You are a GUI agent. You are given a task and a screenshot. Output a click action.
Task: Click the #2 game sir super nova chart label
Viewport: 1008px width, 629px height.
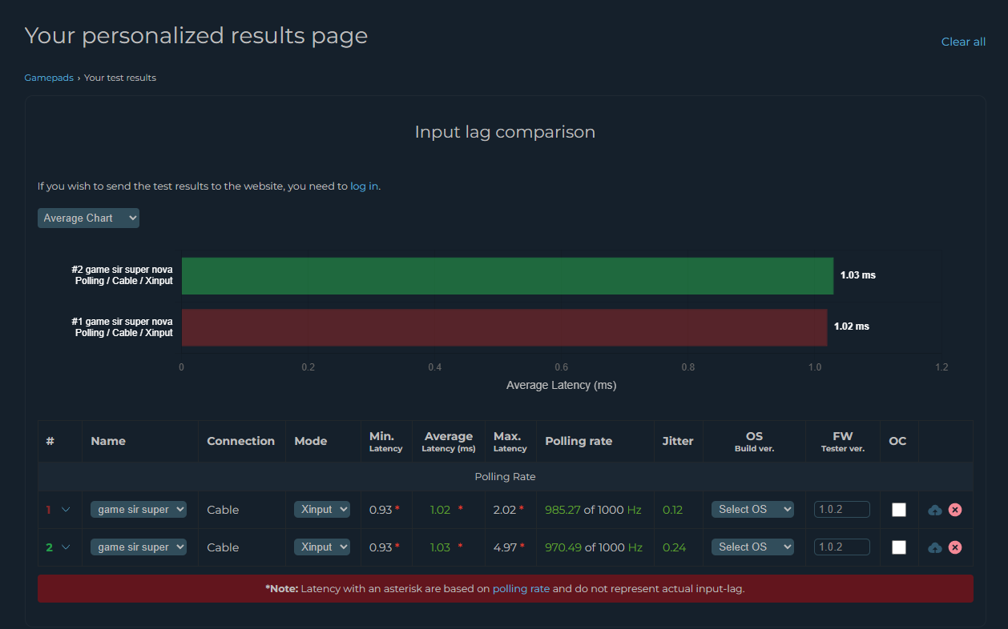[x=122, y=275]
